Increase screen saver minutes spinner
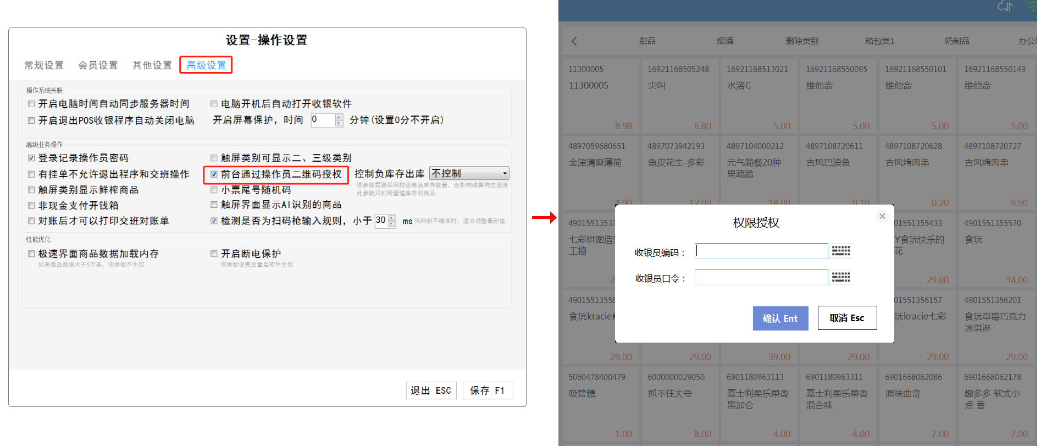 click(x=339, y=117)
